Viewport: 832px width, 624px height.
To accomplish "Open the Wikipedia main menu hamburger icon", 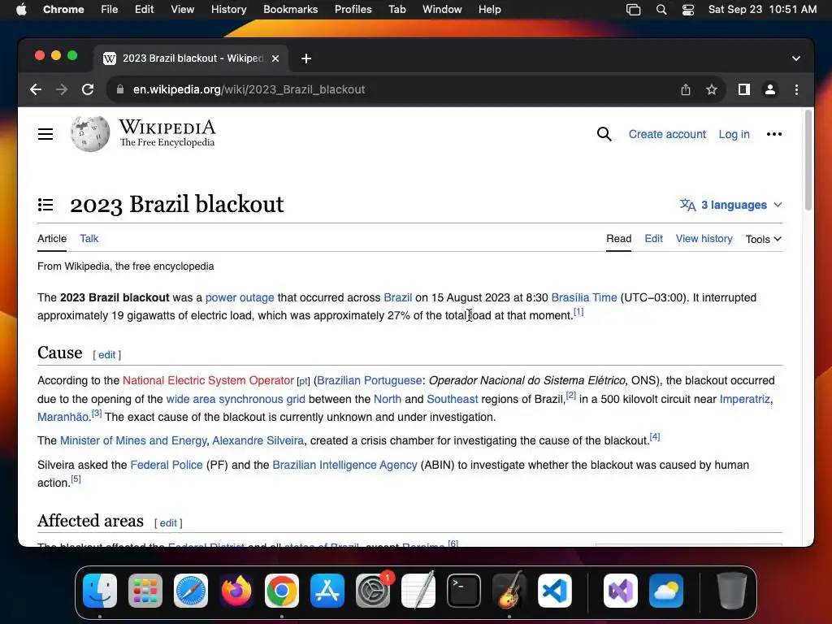I will 45,134.
